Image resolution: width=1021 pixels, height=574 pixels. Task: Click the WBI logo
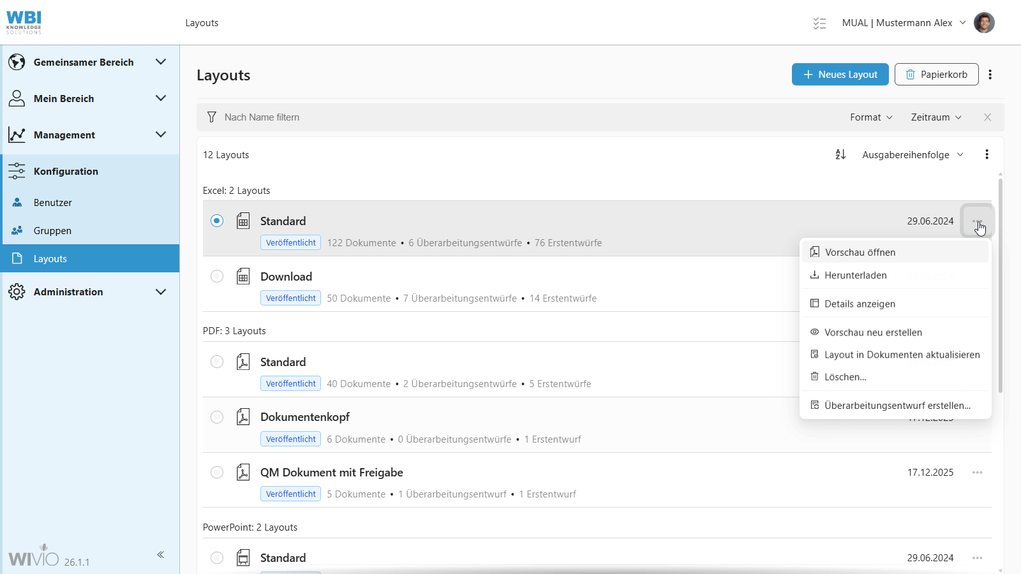click(24, 21)
